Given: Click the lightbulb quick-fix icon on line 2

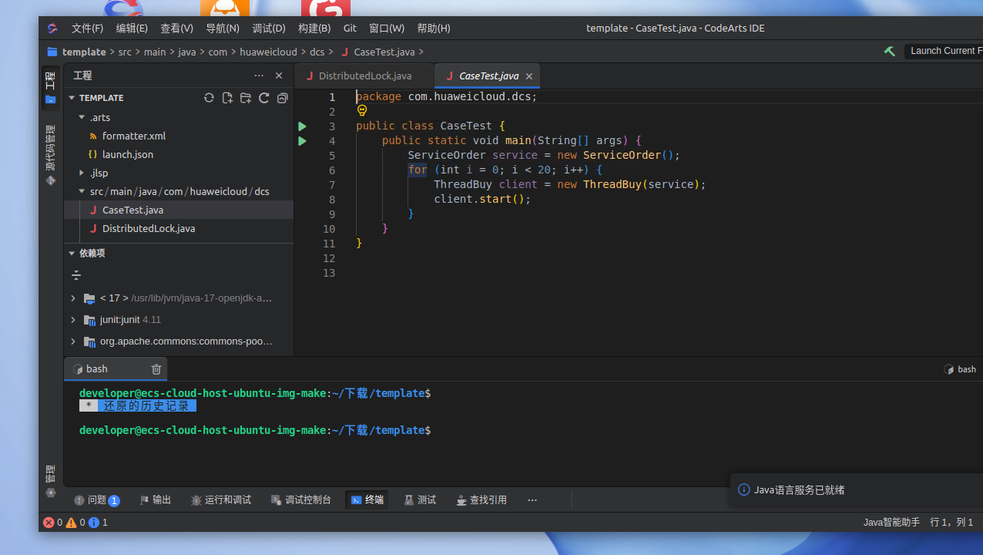Looking at the screenshot, I should pos(362,110).
